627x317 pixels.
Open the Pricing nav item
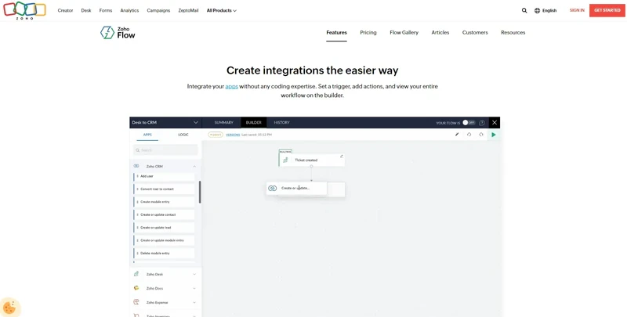pyautogui.click(x=368, y=33)
